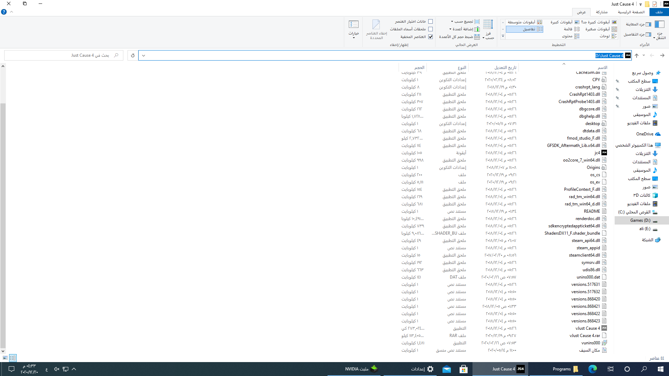Enable ملحقات أسماء الملفات file name extensions
Image resolution: width=669 pixels, height=376 pixels.
coord(430,29)
